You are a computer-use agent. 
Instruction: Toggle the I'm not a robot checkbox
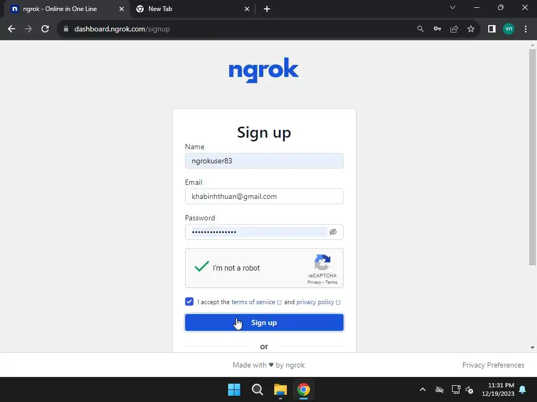point(201,267)
